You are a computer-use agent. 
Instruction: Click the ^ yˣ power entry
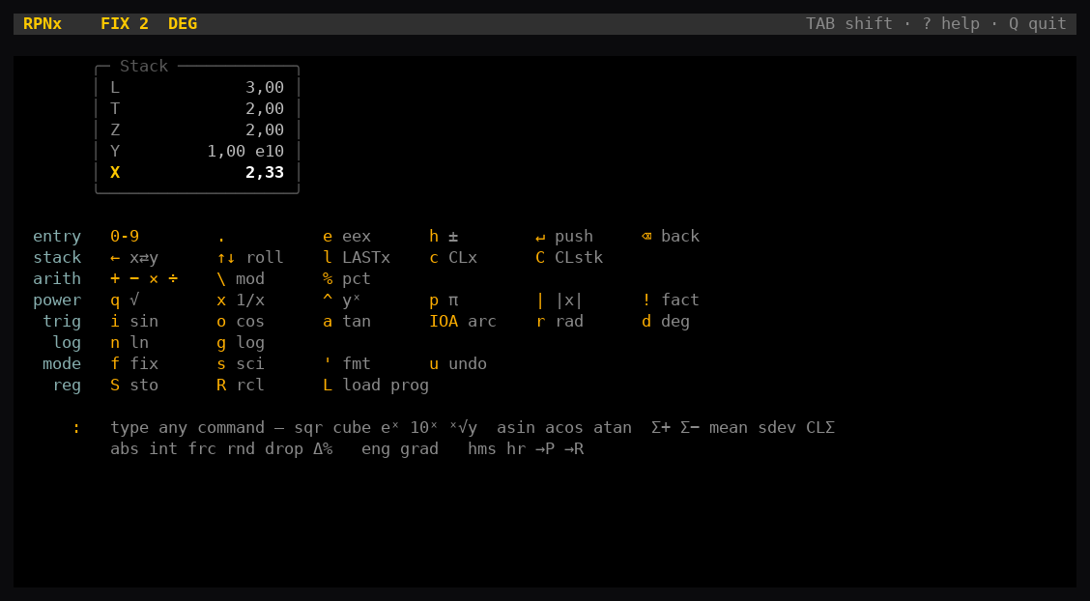pyautogui.click(x=341, y=300)
